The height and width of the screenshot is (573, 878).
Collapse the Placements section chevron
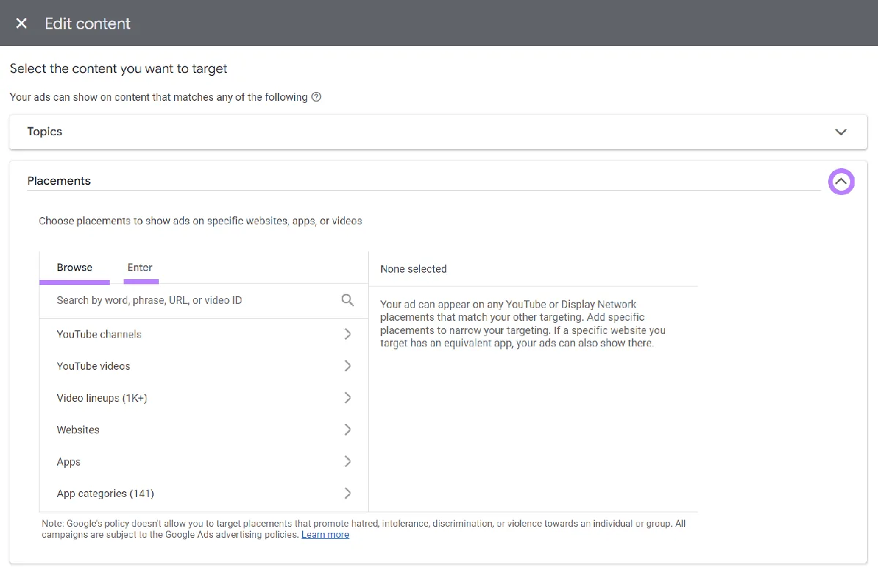841,181
